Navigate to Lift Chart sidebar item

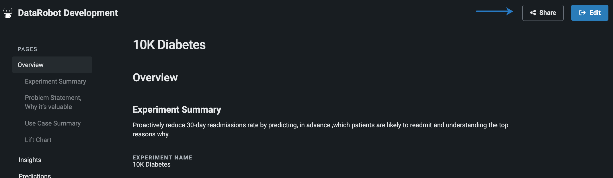[x=38, y=140]
